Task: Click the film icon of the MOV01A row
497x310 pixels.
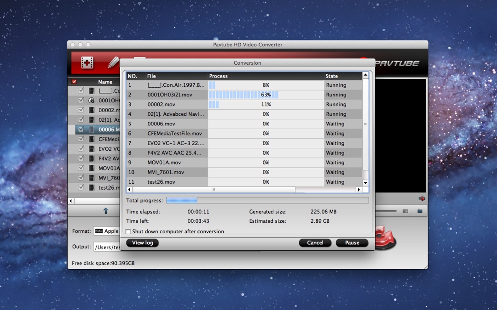Action: (x=92, y=168)
